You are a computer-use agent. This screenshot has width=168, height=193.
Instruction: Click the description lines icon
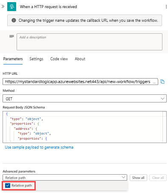click(11, 36)
